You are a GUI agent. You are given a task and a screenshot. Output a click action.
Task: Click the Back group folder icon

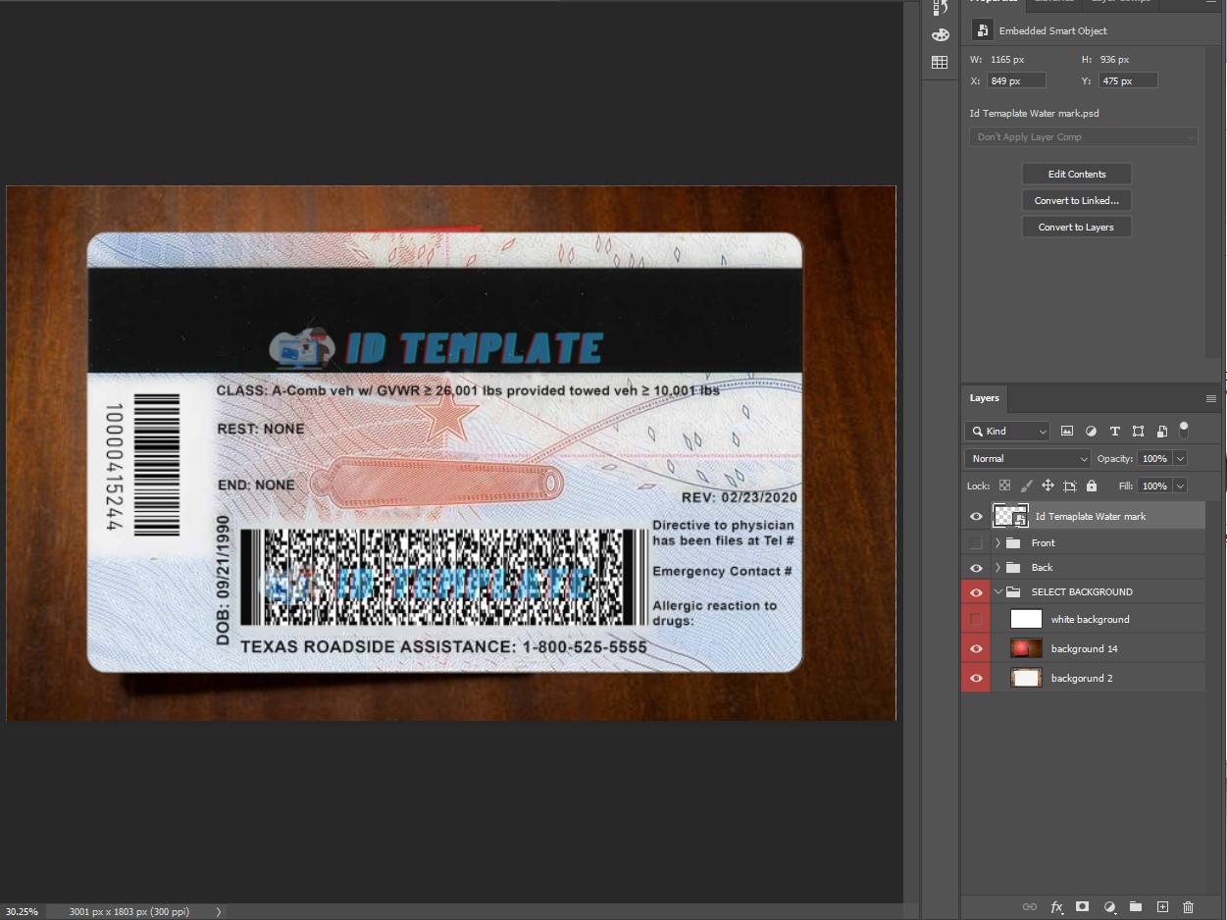[1014, 567]
